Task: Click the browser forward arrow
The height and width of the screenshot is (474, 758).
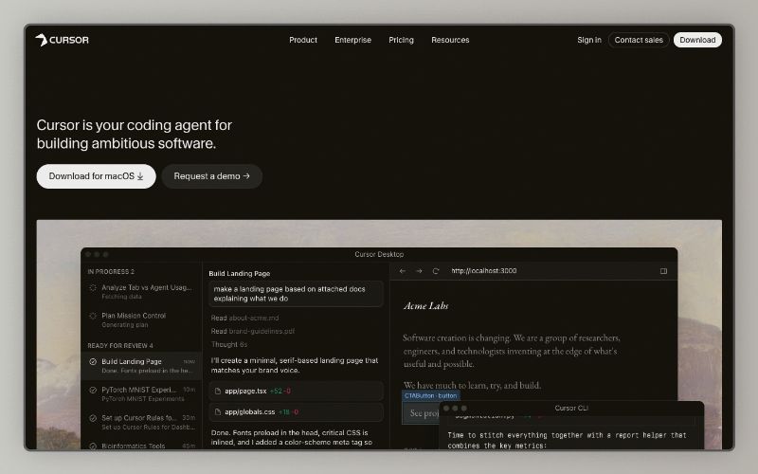Action: coord(419,271)
